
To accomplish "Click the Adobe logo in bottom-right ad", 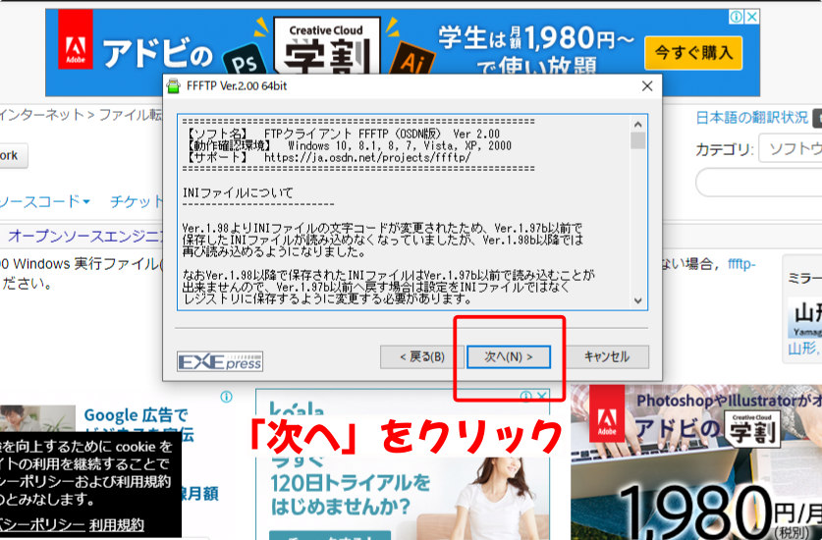I will [x=607, y=414].
